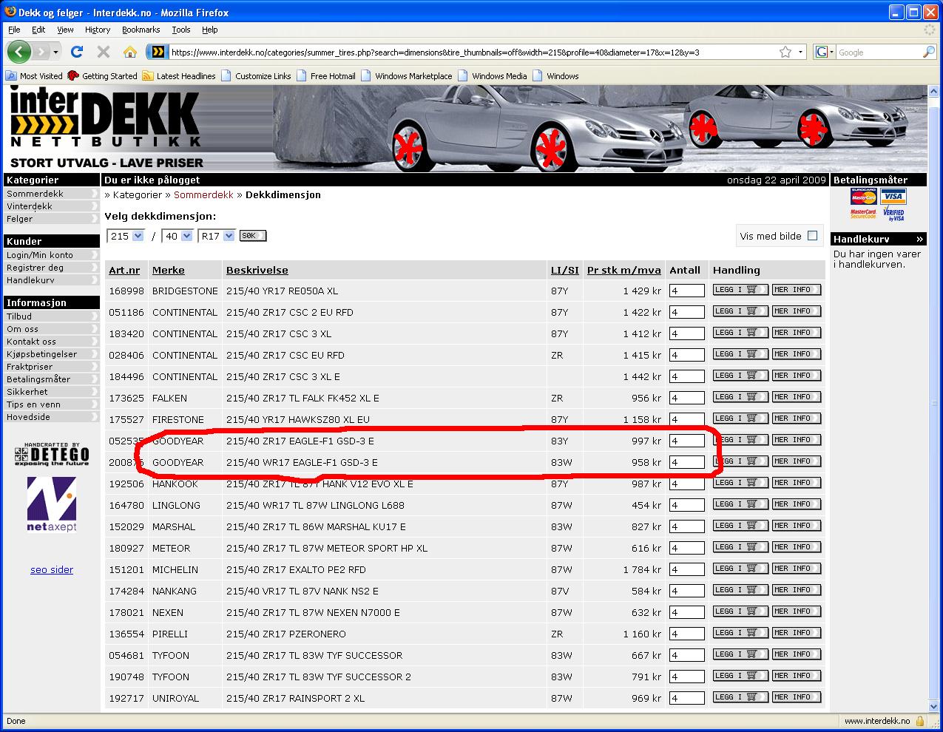Sort table by 'Pr stk m/mva' header
This screenshot has height=732, width=943.
tap(623, 270)
